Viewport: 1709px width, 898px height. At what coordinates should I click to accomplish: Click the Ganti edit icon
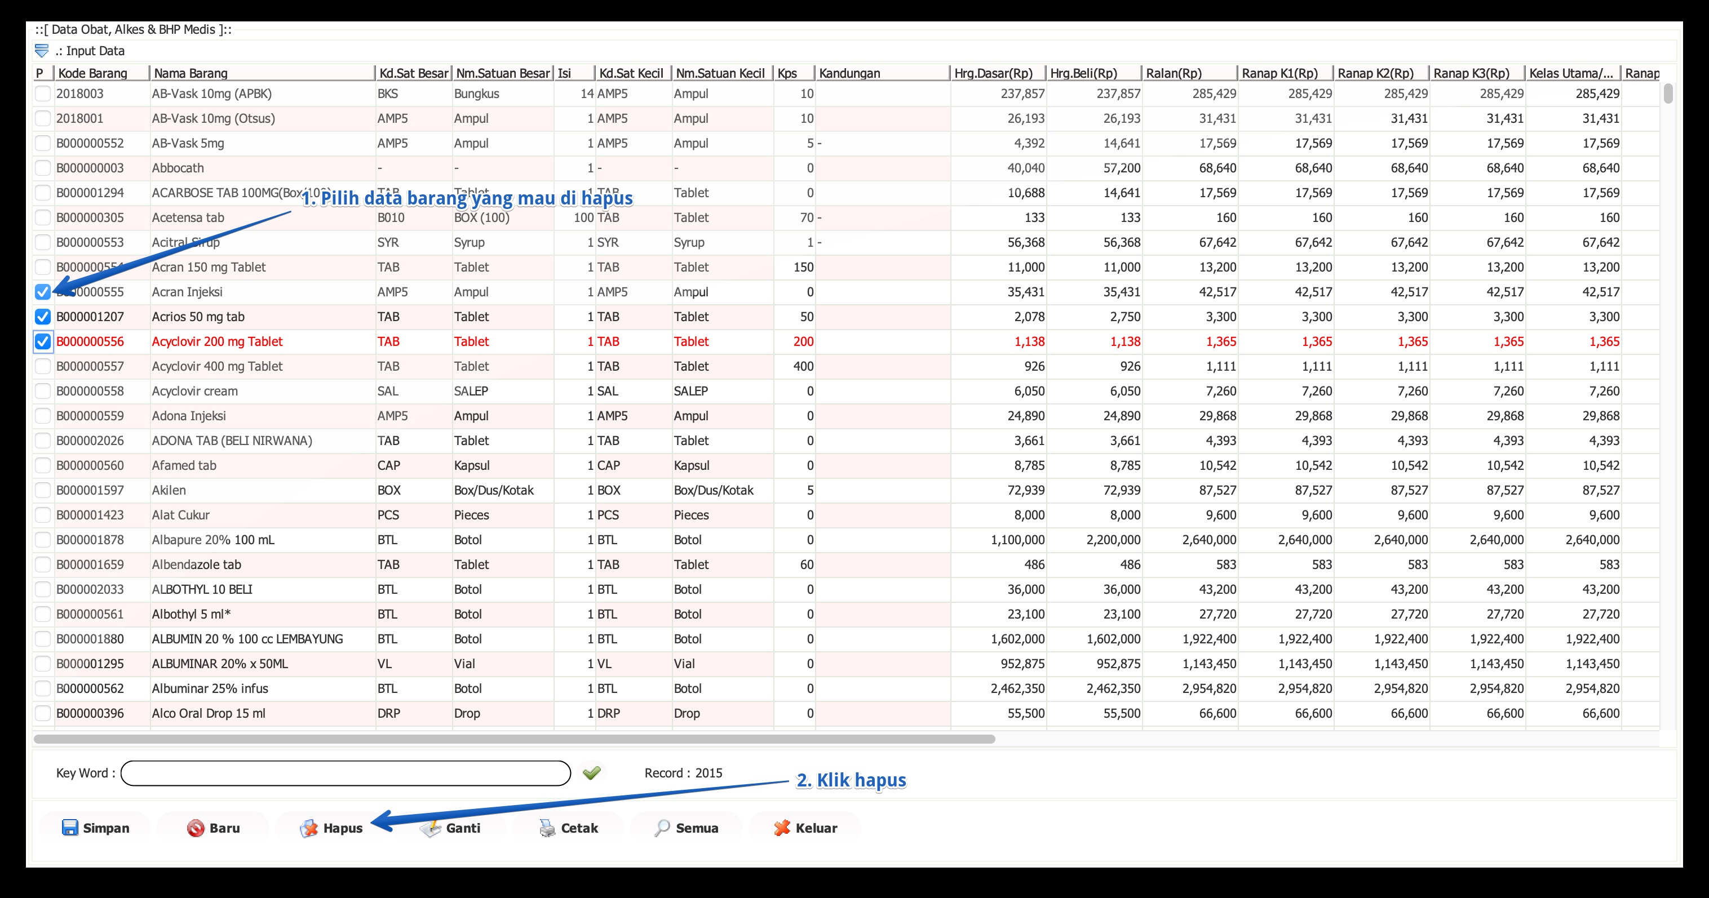[x=431, y=828]
